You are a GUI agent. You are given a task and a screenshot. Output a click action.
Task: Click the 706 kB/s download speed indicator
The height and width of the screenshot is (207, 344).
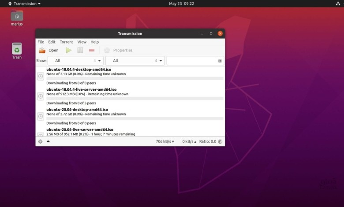[x=165, y=141]
